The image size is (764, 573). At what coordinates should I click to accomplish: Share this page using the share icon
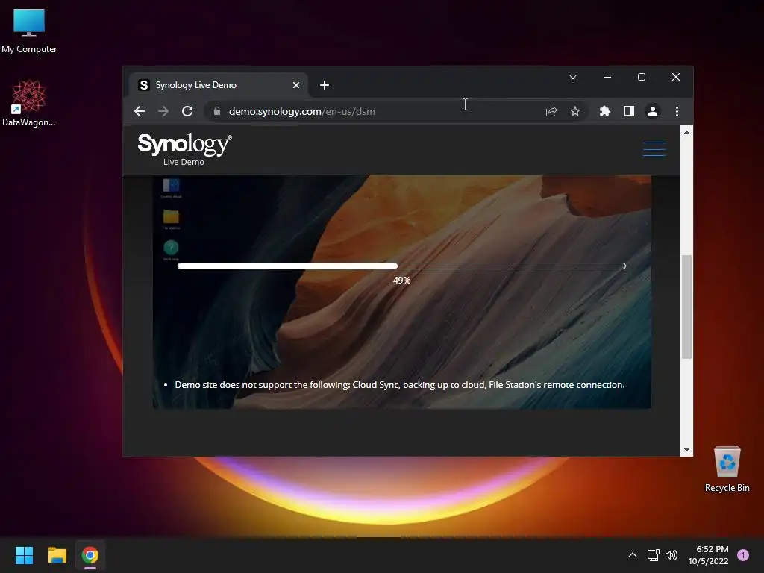click(551, 112)
